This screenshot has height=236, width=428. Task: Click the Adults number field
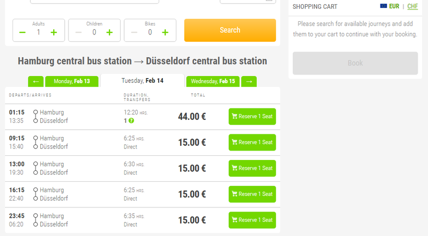point(38,32)
